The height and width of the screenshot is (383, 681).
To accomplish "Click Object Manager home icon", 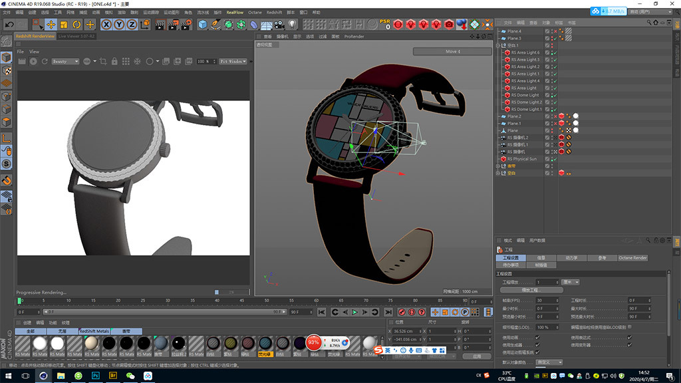I will tap(655, 23).
